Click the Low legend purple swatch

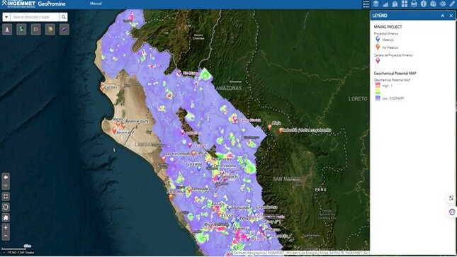pyautogui.click(x=378, y=98)
